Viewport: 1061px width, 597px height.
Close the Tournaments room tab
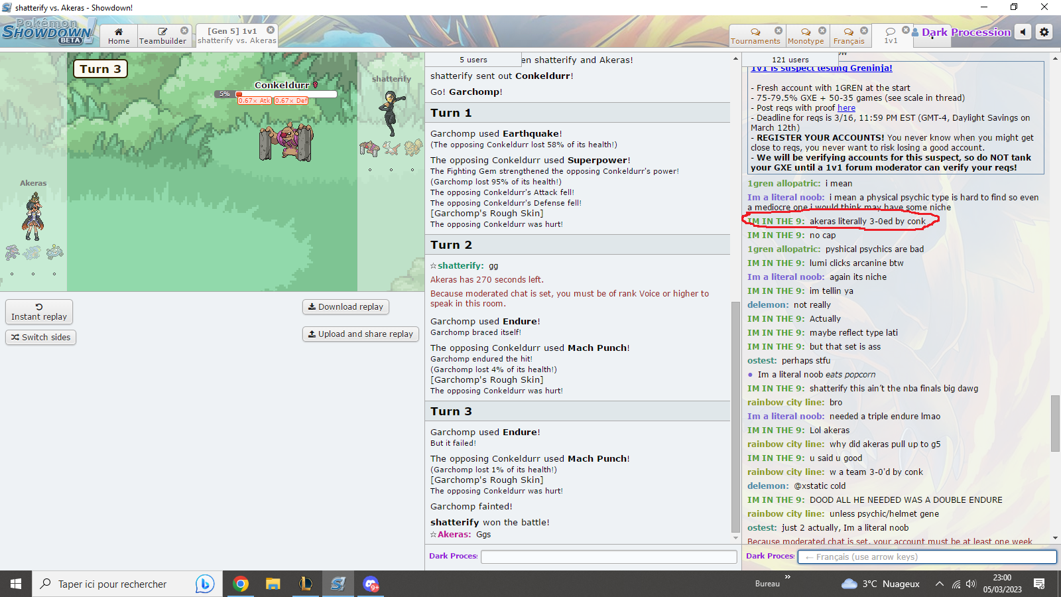pos(779,31)
